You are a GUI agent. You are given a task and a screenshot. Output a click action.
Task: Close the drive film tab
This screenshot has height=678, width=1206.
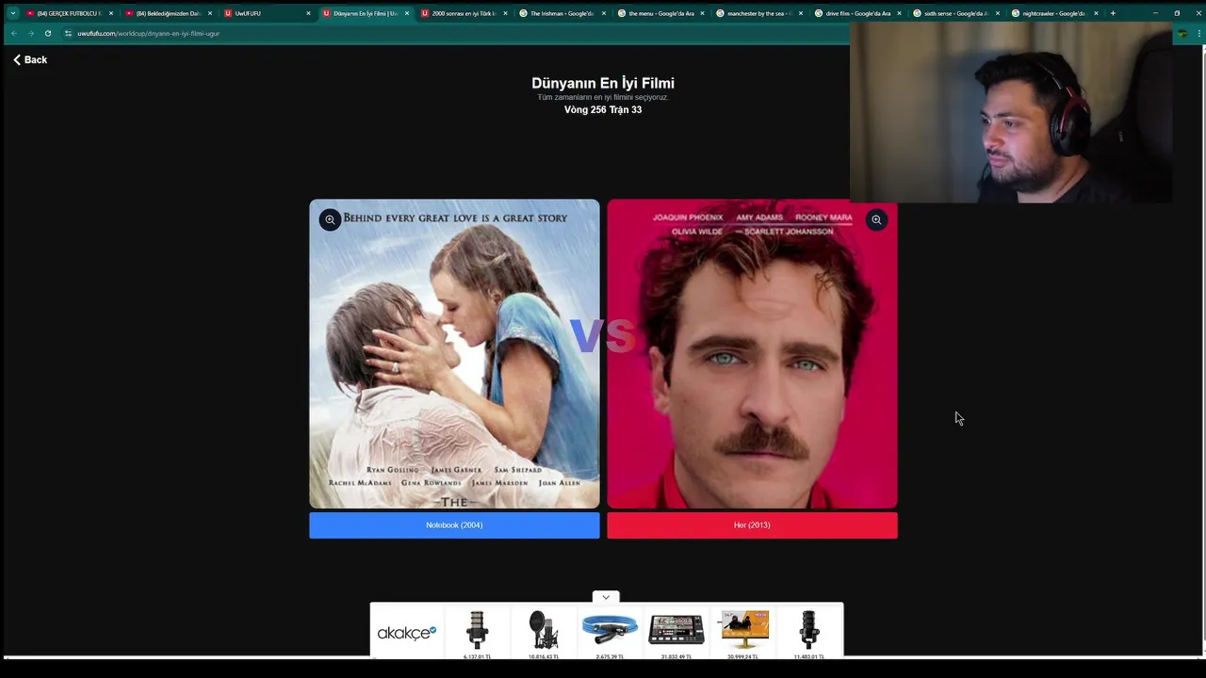[x=899, y=13]
